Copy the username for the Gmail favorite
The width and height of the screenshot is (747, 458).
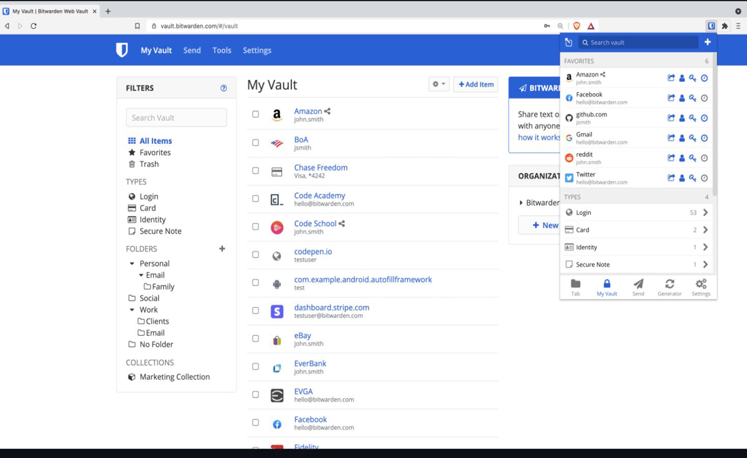[x=682, y=138]
